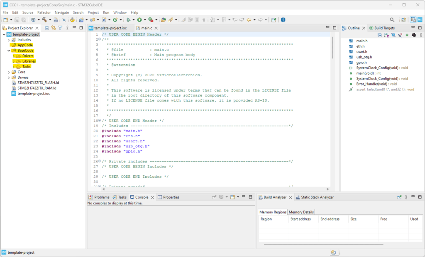This screenshot has width=425, height=257.
Task: Click the editor vertical scrollbar thumb
Action: click(332, 48)
